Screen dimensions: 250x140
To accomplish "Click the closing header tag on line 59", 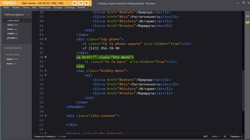I will pyautogui.click(x=75, y=107).
